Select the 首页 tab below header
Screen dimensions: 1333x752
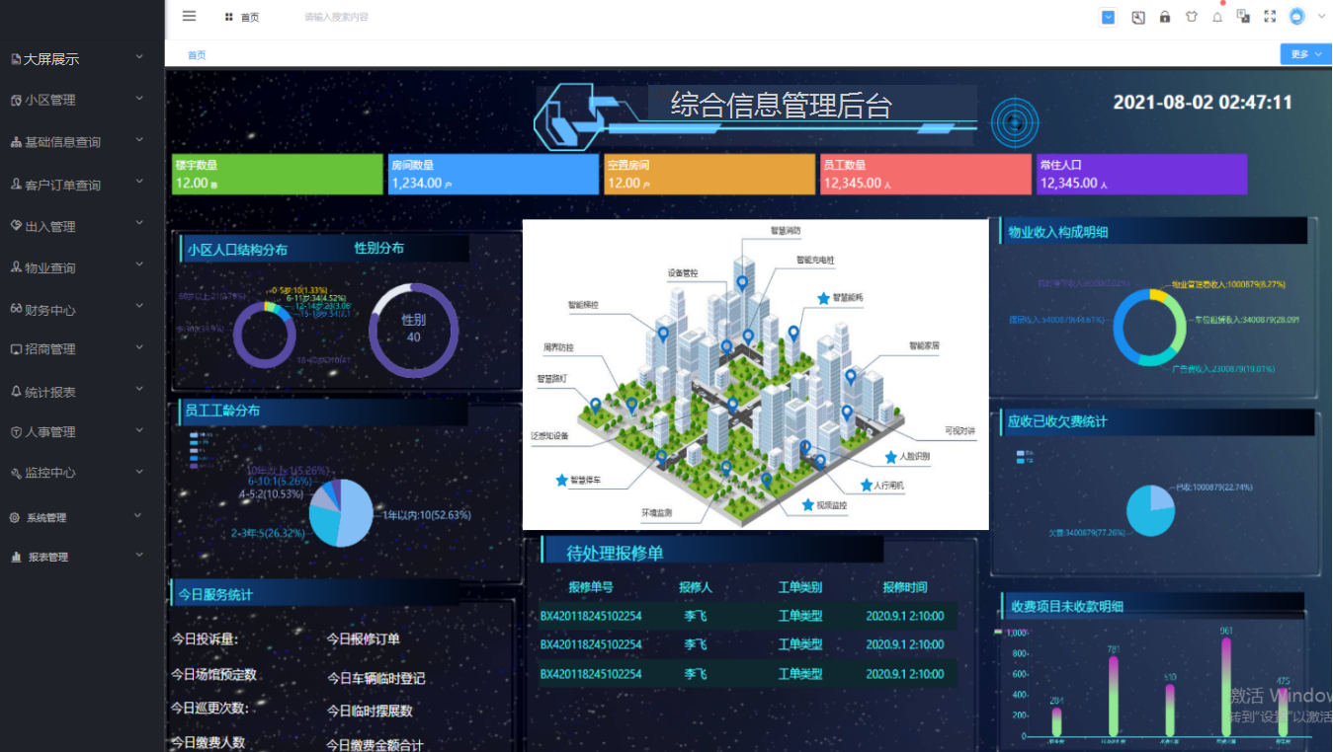(197, 55)
